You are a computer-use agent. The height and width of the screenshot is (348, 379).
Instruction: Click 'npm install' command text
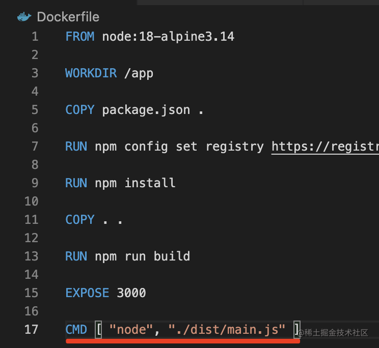pyautogui.click(x=135, y=183)
